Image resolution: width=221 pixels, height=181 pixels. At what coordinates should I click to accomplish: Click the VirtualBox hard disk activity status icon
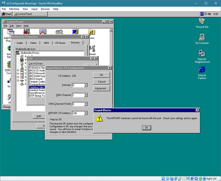163,179
